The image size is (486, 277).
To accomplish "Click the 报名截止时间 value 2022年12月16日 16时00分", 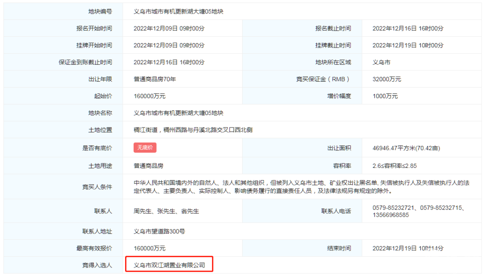I will (408, 28).
